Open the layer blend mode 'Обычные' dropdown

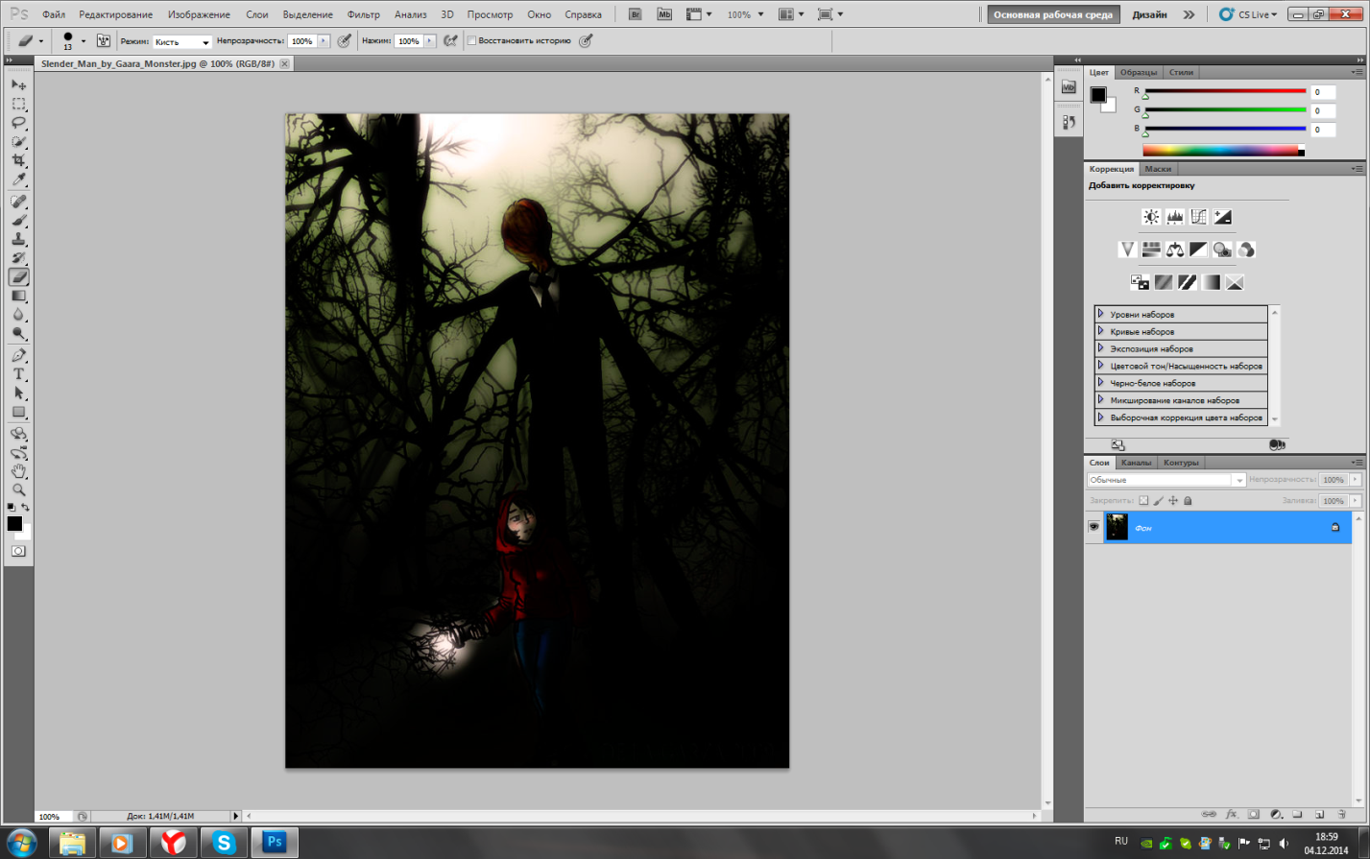[x=1166, y=480]
